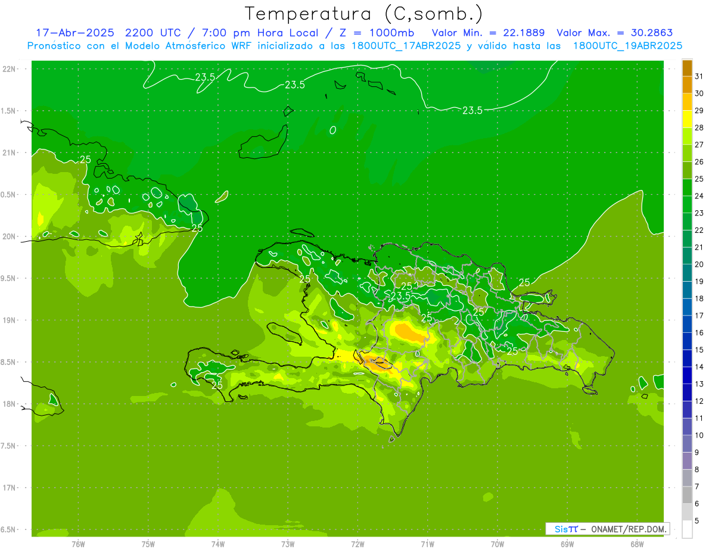Click the colorbar scale value '5'
This screenshot has height=552, width=715.
697,521
